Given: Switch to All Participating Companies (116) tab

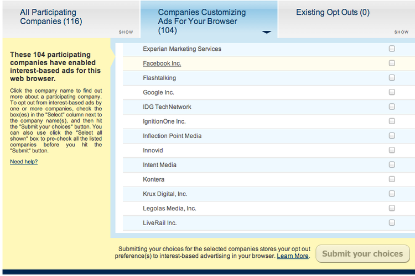Looking at the screenshot, I should point(51,17).
